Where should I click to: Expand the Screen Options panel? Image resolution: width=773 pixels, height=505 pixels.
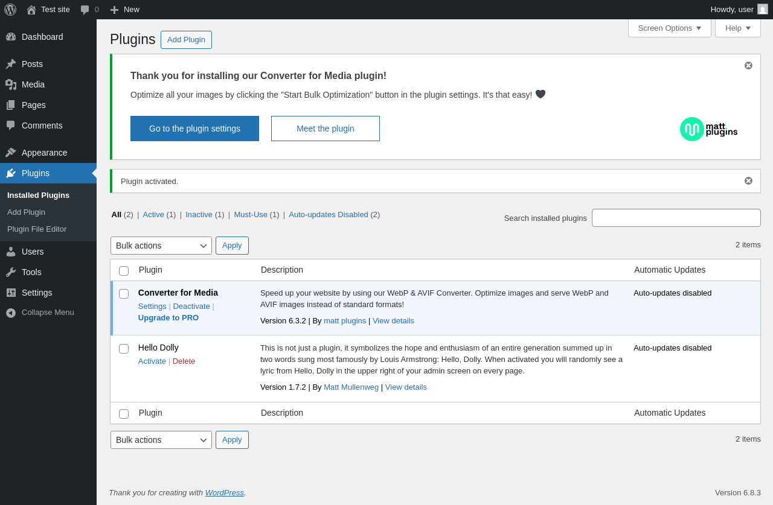(x=669, y=28)
